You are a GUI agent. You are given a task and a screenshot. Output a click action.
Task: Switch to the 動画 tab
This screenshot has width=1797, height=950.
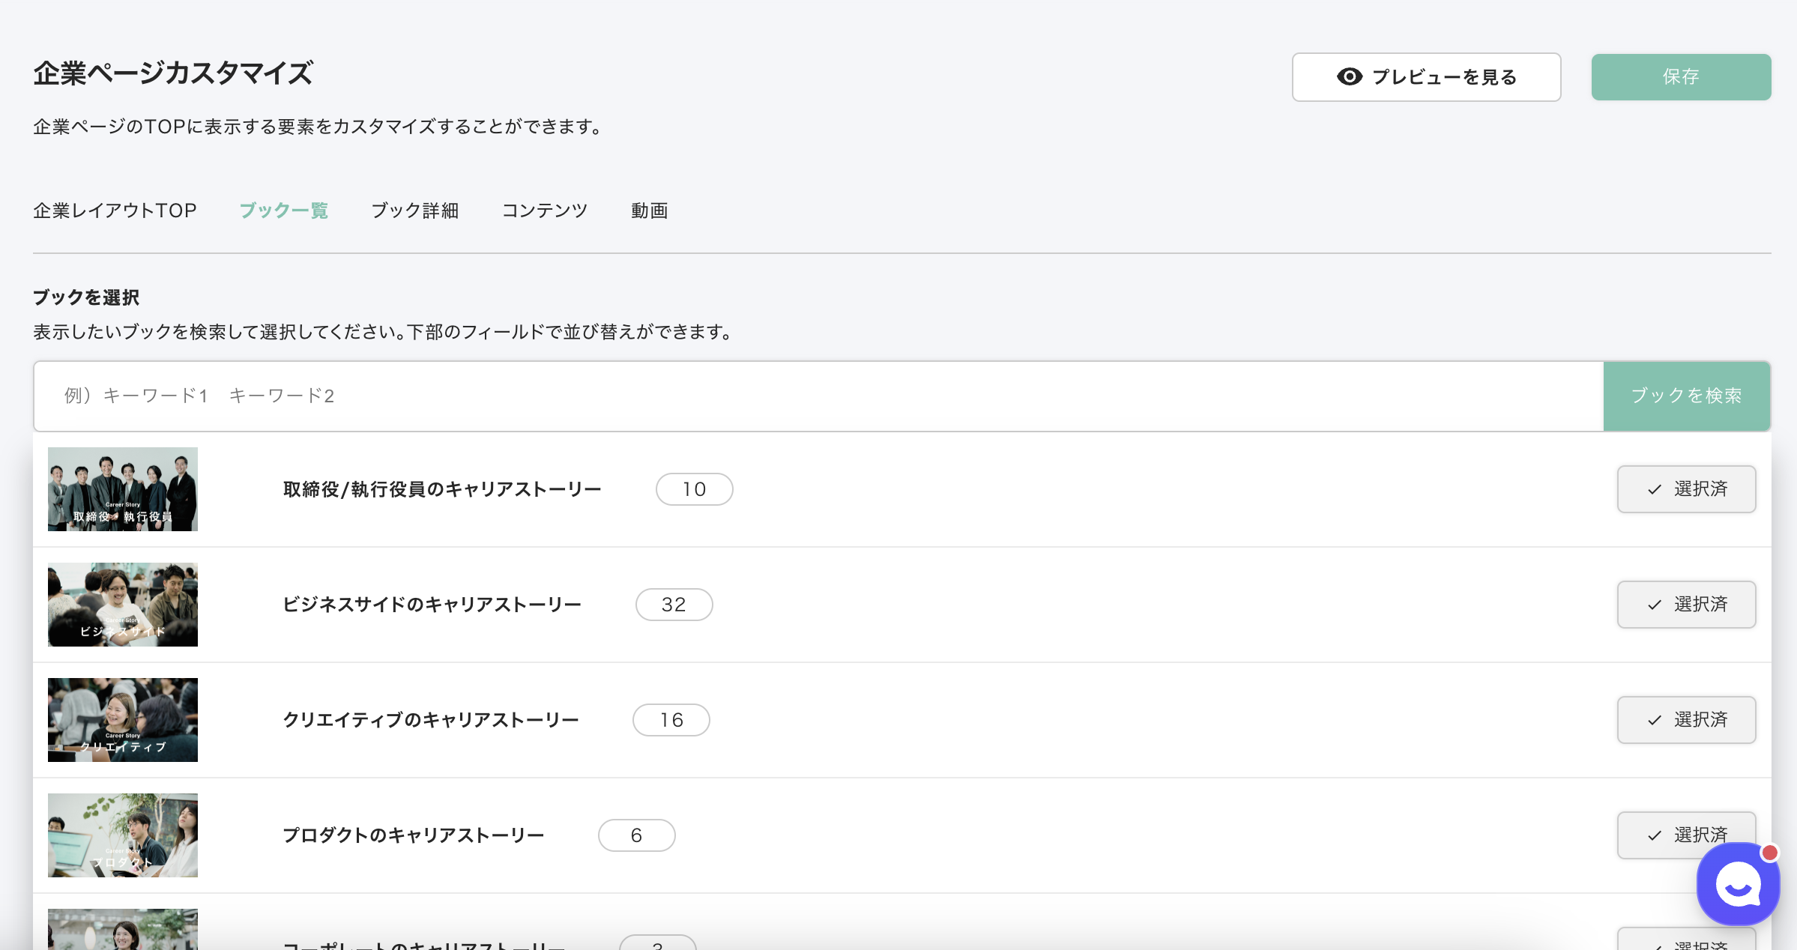pos(649,211)
